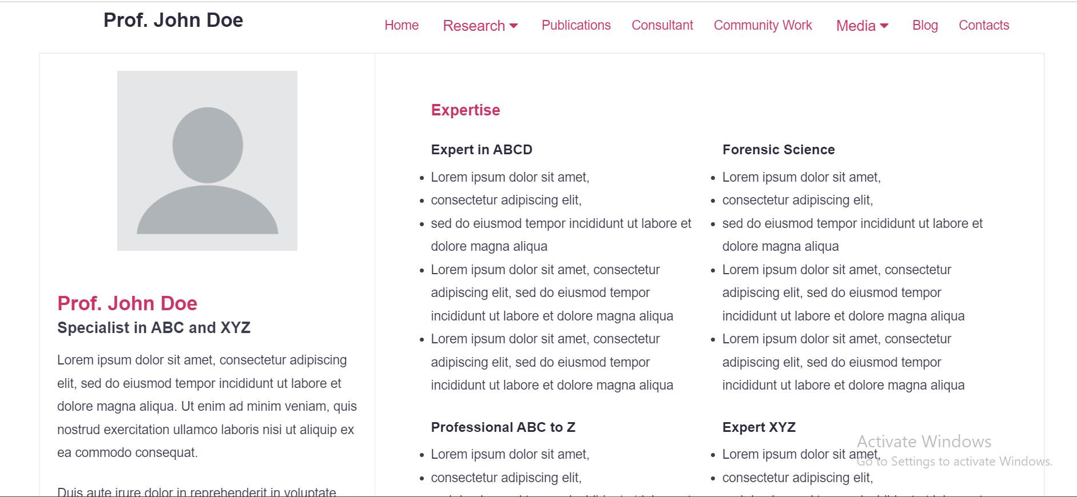
Task: Click the Forensic Science heading
Action: click(778, 150)
